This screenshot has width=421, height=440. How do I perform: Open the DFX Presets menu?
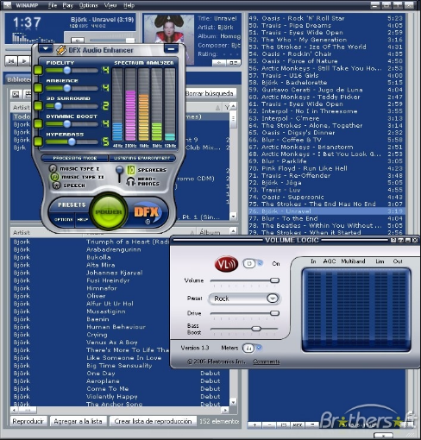(x=72, y=205)
